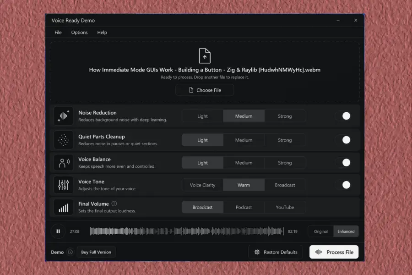Seek within the audio waveform timeline
Screen dimensions: 412x275
pyautogui.click(x=187, y=231)
